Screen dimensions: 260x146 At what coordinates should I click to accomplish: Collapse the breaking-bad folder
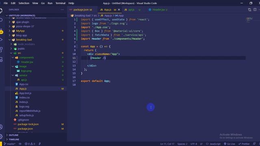tap(24, 40)
